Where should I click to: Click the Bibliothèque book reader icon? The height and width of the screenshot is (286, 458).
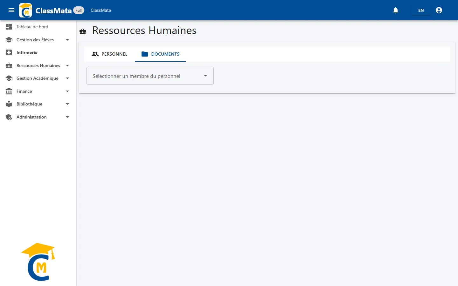click(9, 104)
